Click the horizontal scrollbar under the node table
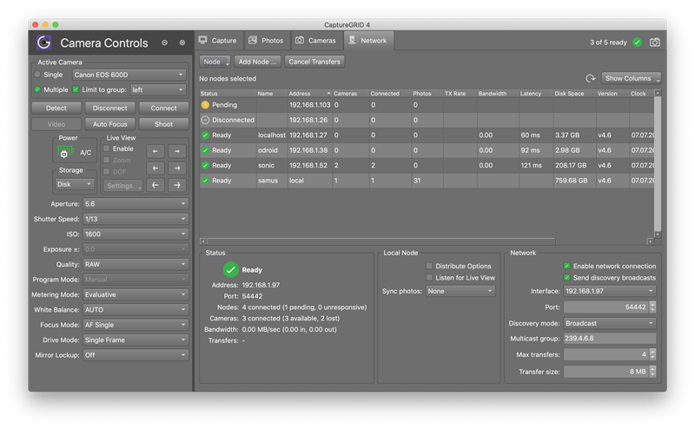Screen dimensions: 695x429 (381, 241)
